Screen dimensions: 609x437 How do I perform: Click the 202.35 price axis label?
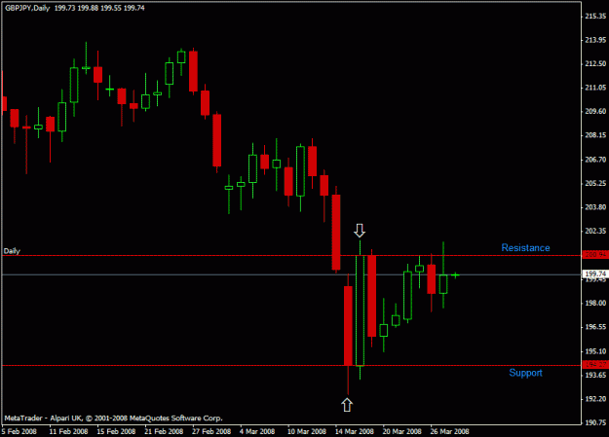tap(595, 231)
